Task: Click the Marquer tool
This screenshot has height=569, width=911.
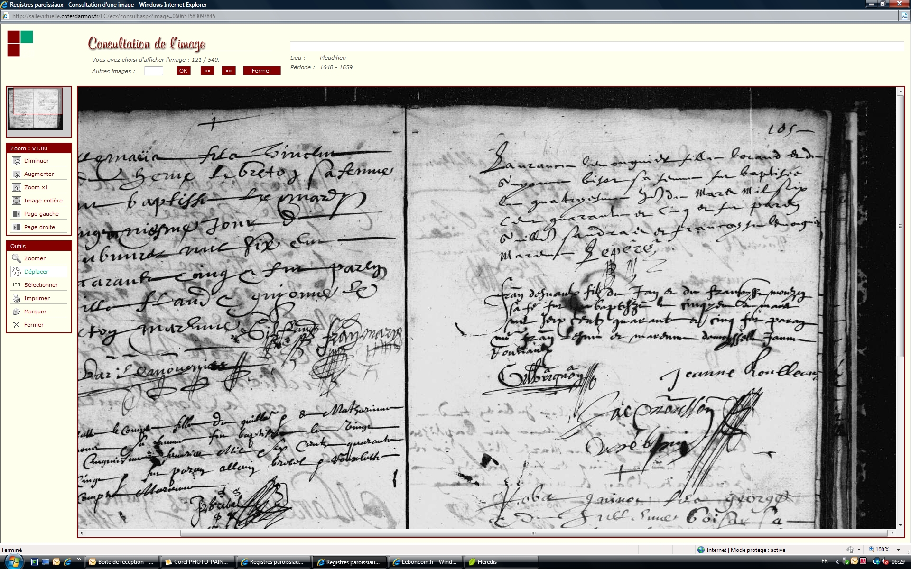Action: 17,312
